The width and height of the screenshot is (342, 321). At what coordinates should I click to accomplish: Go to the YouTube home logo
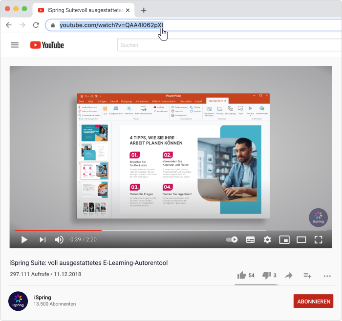click(47, 45)
